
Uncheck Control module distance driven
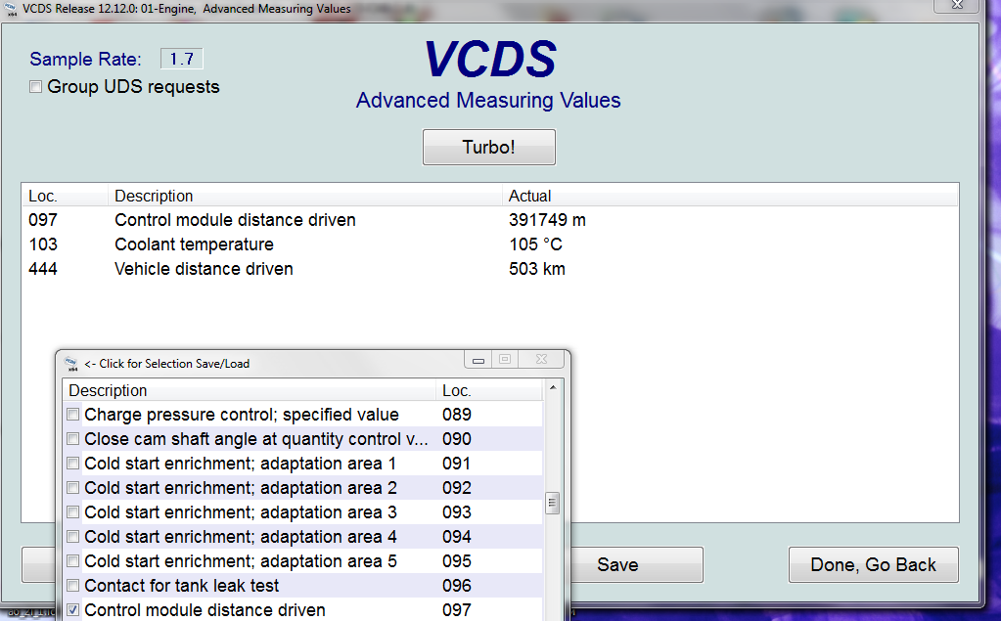click(72, 610)
